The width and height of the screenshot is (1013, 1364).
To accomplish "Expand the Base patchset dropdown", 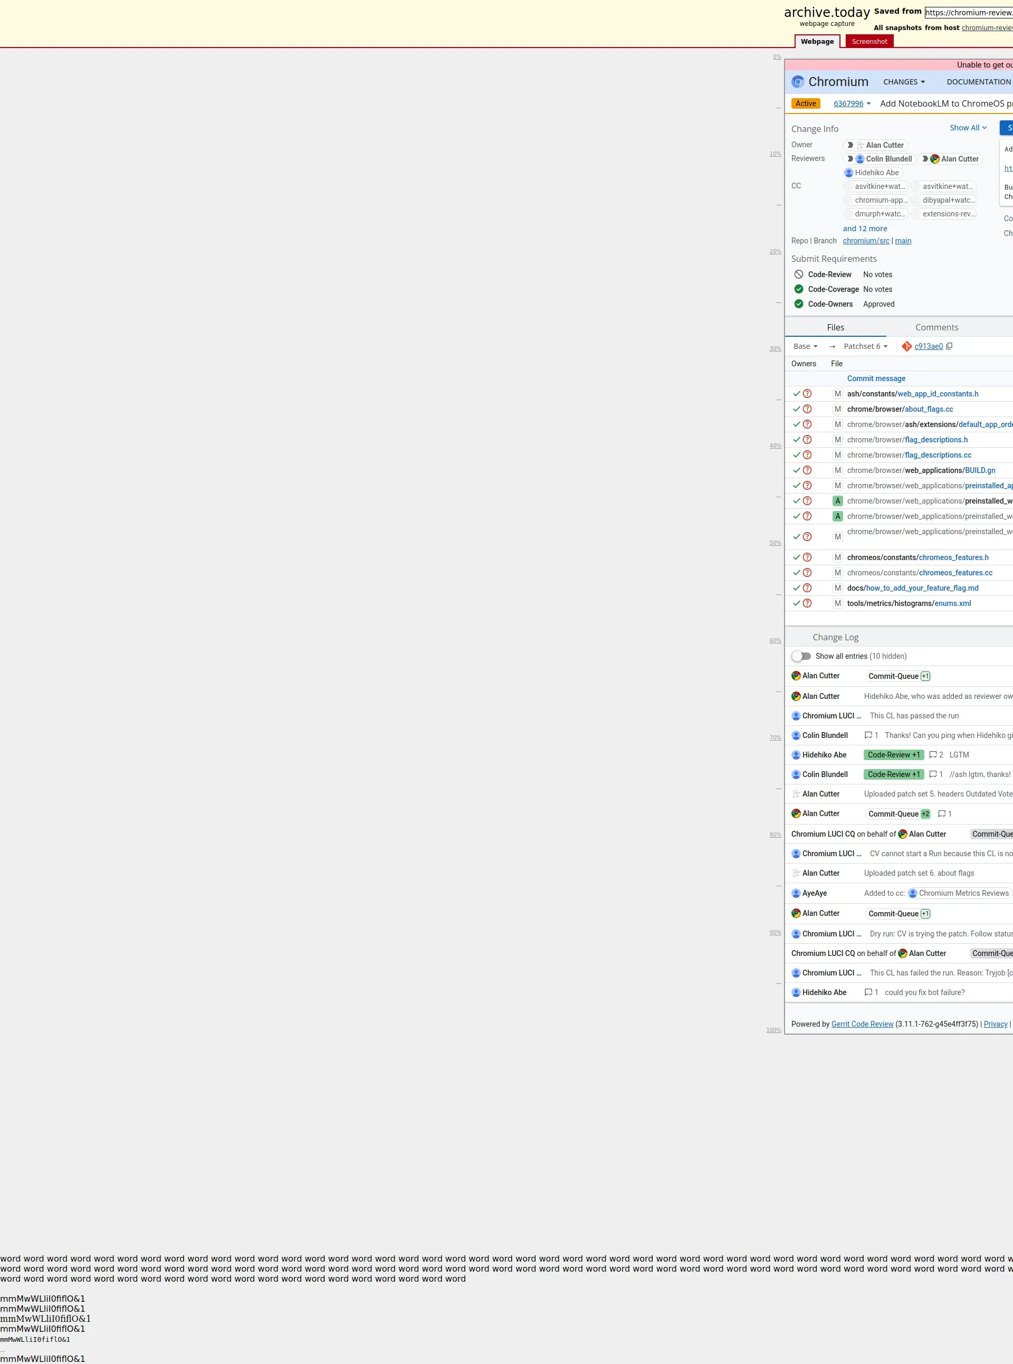I will (x=805, y=346).
